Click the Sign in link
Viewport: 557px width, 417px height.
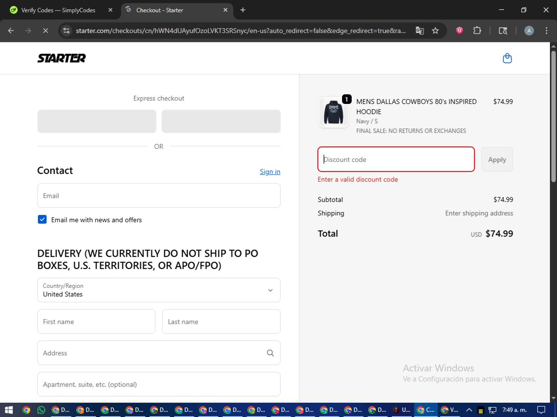coord(270,172)
